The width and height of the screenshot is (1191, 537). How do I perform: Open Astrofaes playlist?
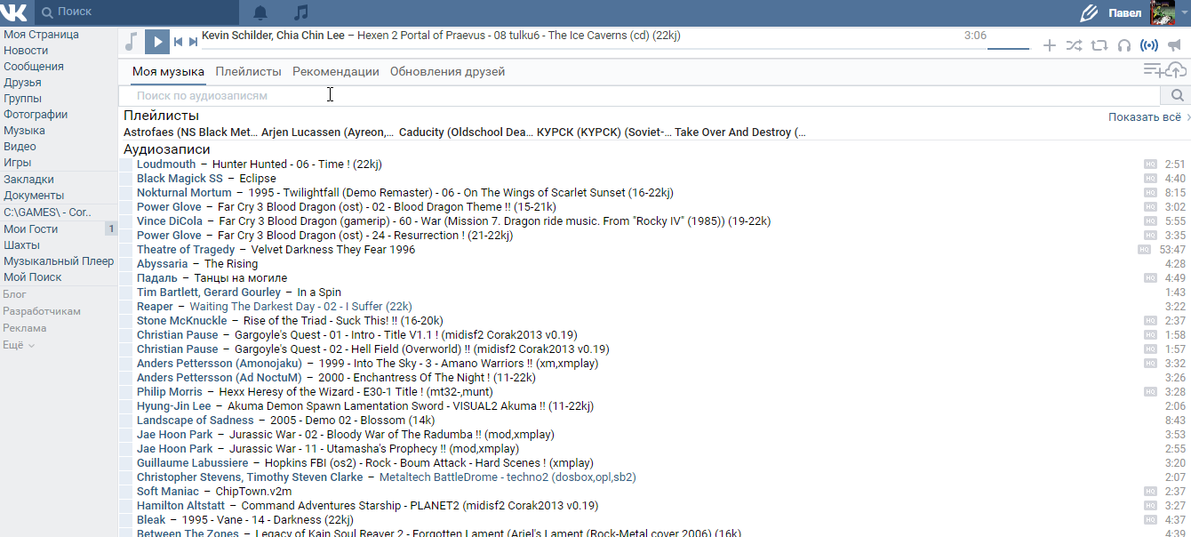point(190,132)
